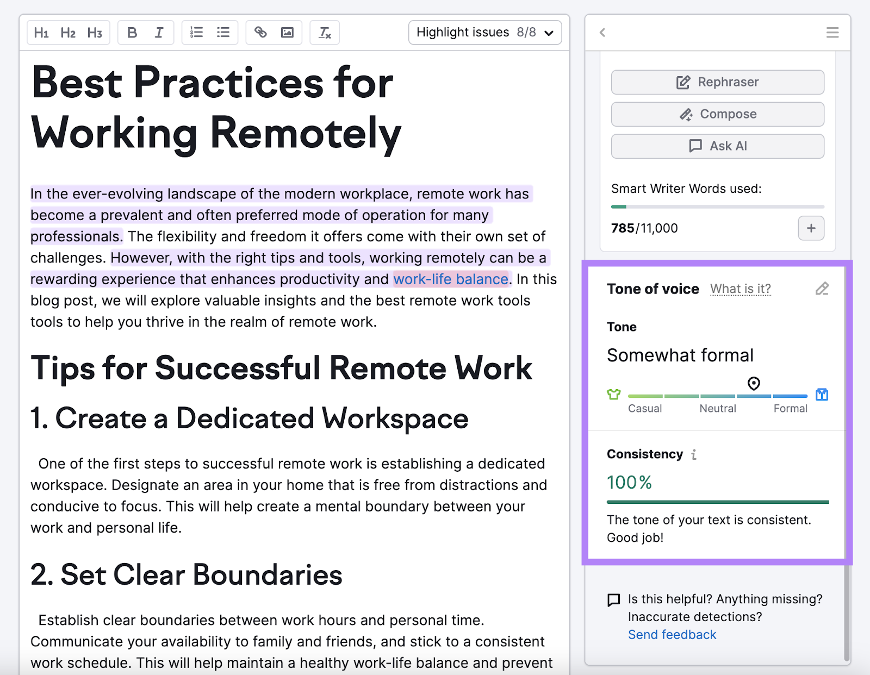Insert an image
870x675 pixels.
pos(287,32)
